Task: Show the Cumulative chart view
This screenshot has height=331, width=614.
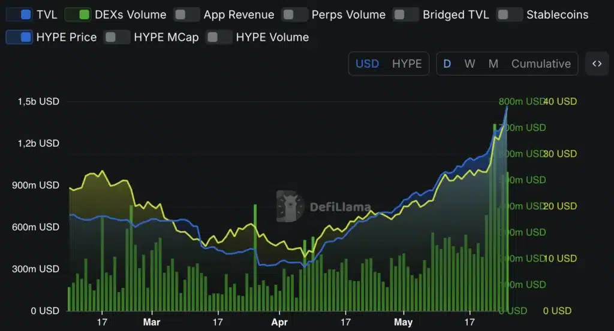Action: click(x=541, y=63)
